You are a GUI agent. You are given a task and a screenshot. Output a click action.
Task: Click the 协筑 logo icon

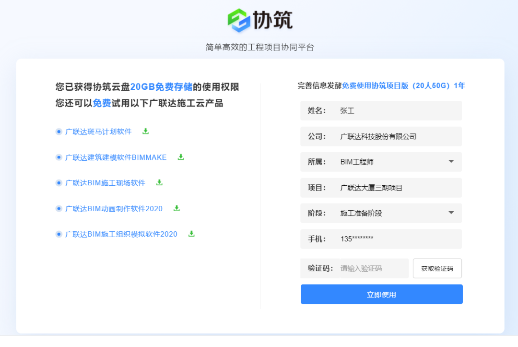[x=238, y=20]
